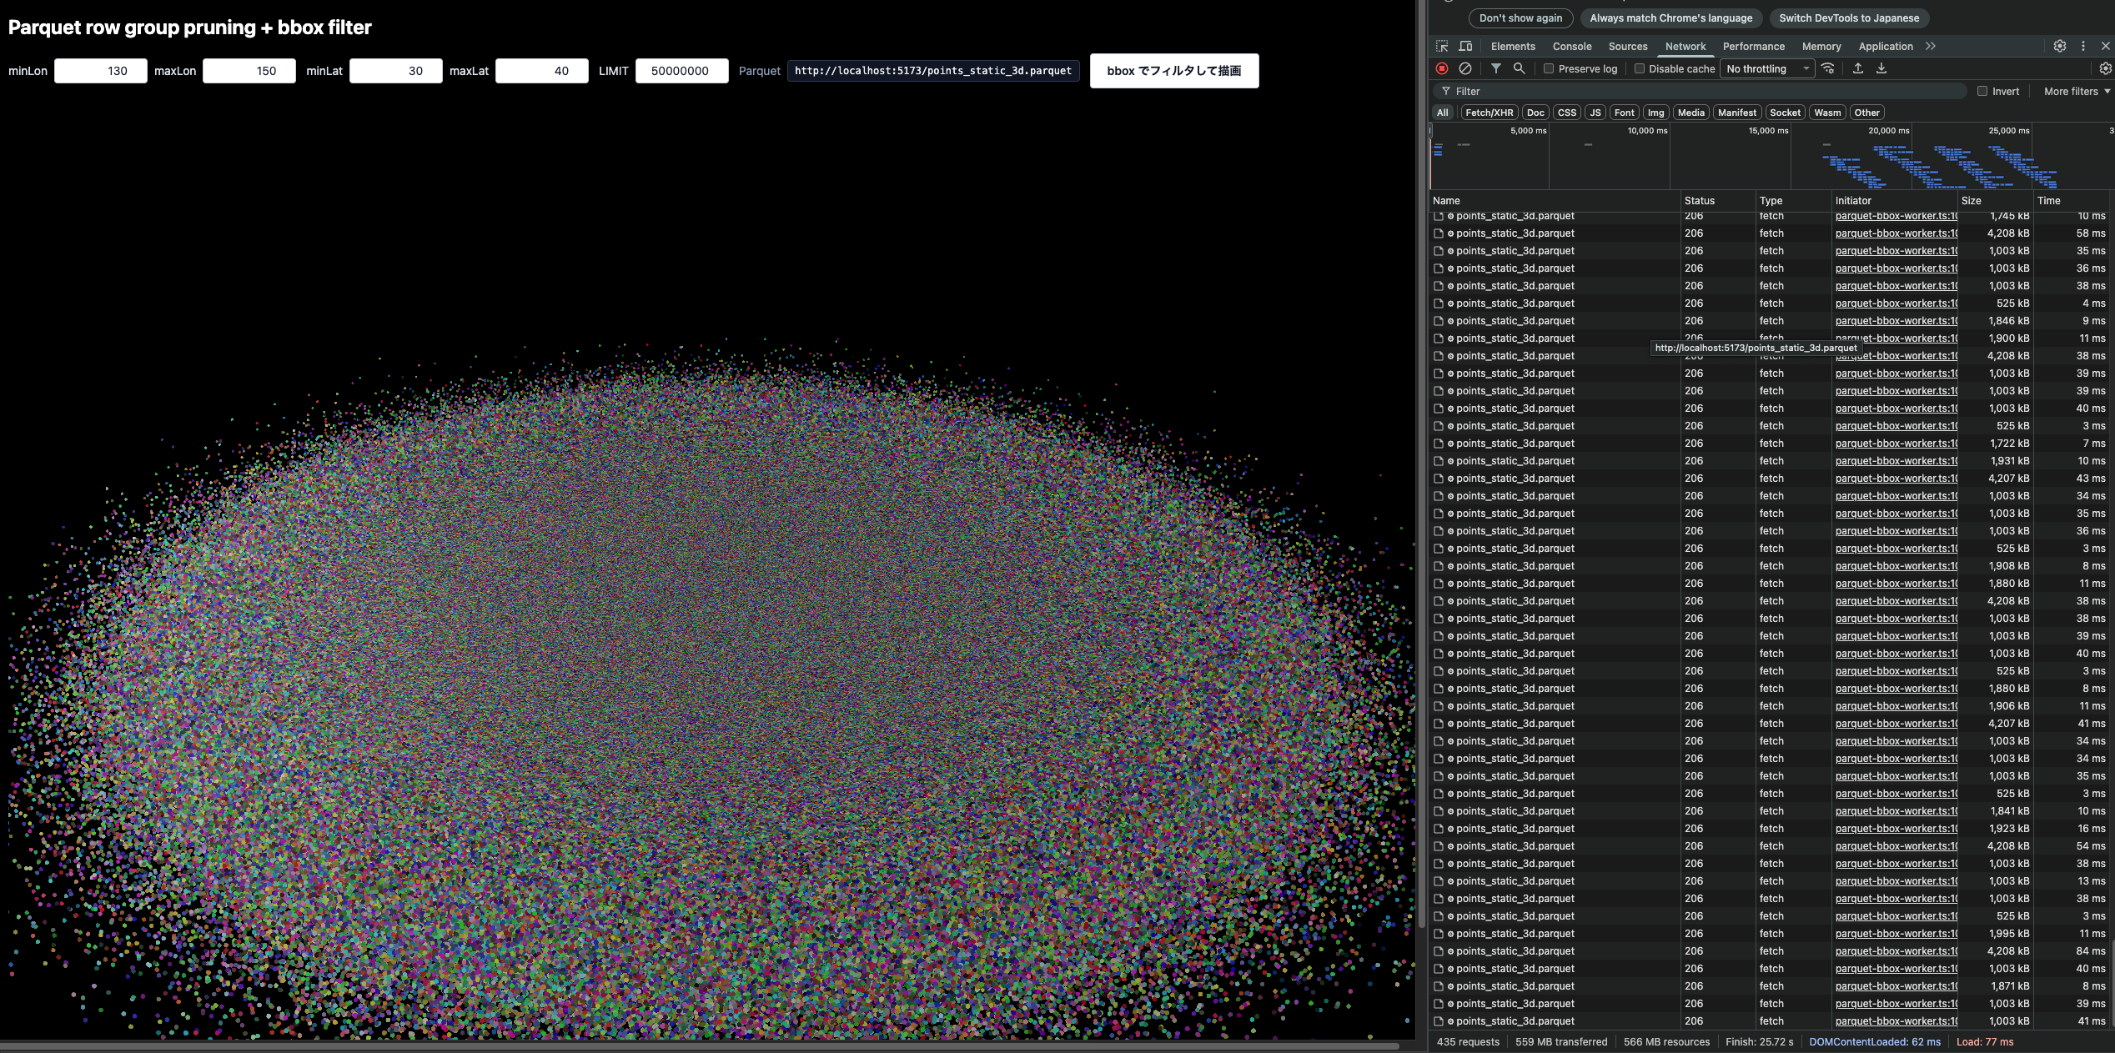Clear the network log

coord(1465,68)
